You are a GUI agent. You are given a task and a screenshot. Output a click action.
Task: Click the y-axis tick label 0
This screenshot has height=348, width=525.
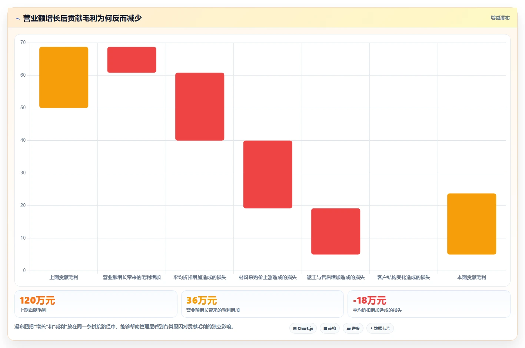click(24, 271)
